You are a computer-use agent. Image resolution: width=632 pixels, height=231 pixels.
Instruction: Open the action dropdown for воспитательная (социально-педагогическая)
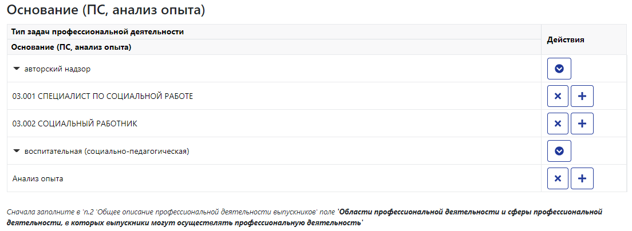click(x=559, y=151)
